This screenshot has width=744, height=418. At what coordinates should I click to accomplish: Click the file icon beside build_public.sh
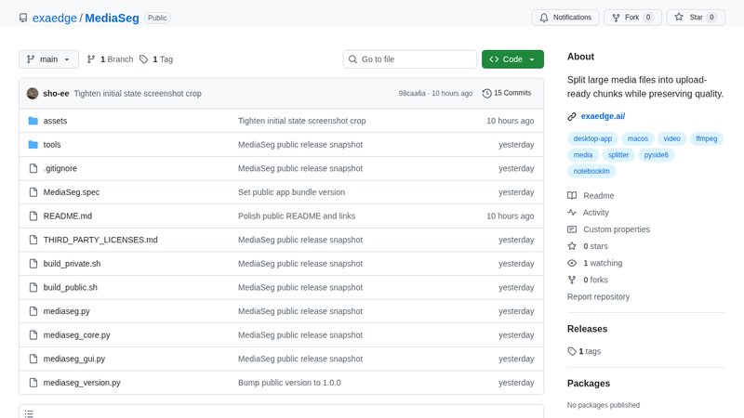(x=33, y=287)
